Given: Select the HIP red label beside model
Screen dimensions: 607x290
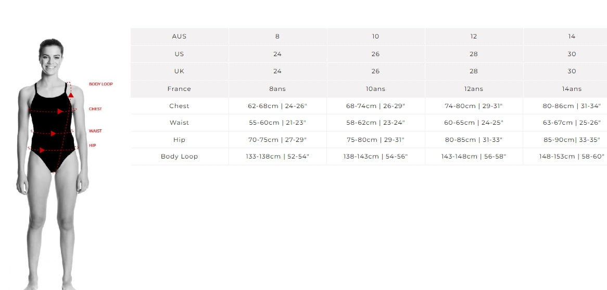Looking at the screenshot, I should click(x=92, y=146).
